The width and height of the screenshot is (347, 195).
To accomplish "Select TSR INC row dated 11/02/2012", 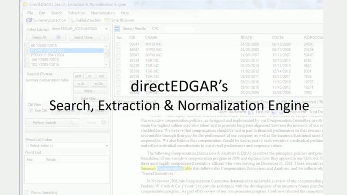I will [118, 71].
